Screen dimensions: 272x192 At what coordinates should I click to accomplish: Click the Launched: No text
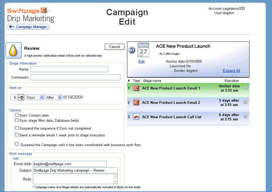[180, 66]
